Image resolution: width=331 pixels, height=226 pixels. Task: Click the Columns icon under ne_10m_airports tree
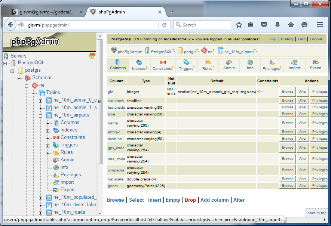click(x=56, y=123)
